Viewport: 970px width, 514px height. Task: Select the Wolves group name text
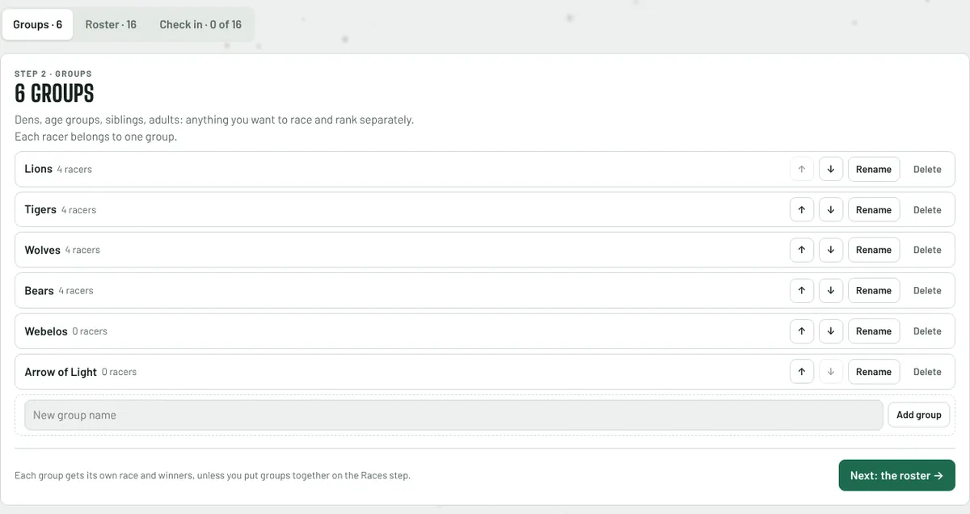(42, 250)
